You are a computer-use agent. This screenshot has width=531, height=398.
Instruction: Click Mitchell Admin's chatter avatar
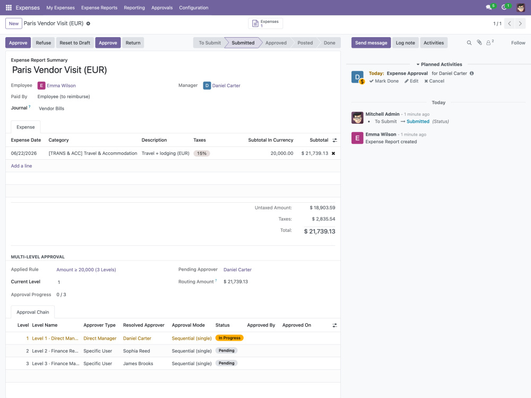coord(357,118)
